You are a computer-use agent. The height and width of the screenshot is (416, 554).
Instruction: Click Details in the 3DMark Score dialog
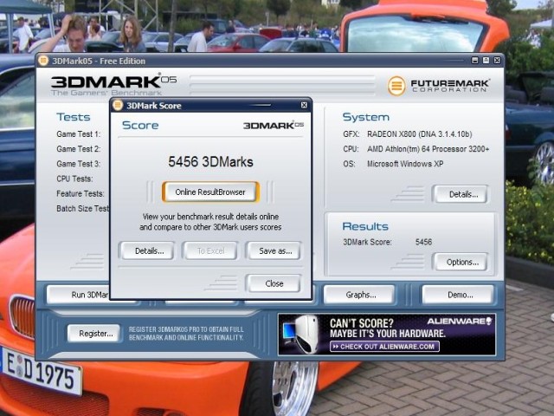(x=147, y=250)
